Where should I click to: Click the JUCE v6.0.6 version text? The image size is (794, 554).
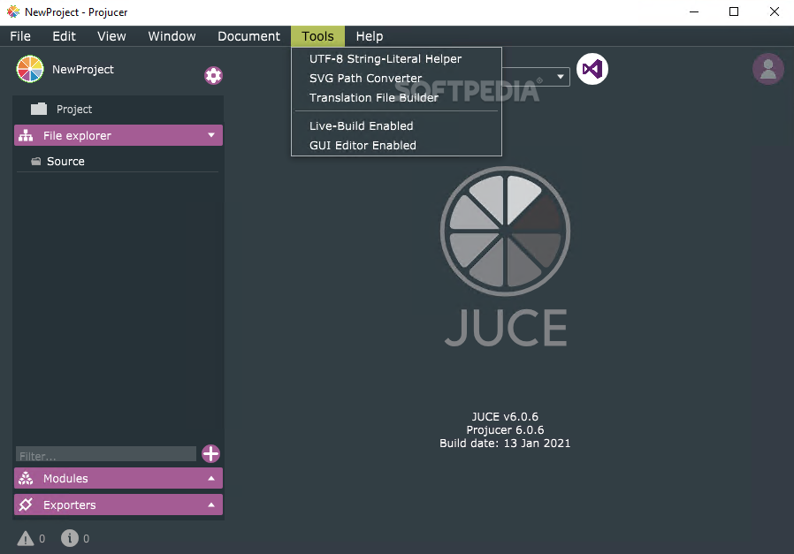click(x=505, y=417)
